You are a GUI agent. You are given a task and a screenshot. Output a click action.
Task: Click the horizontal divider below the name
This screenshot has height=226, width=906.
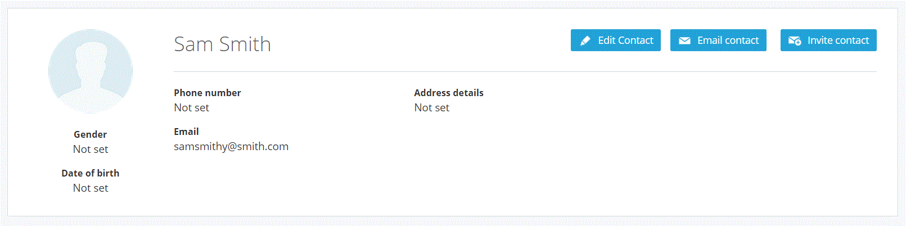(x=525, y=72)
